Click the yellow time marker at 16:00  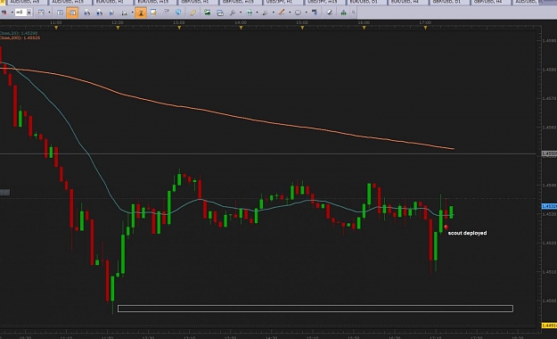point(365,28)
